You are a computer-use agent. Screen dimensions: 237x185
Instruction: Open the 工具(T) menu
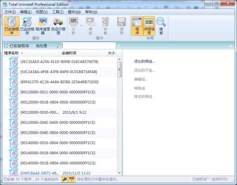click(58, 12)
